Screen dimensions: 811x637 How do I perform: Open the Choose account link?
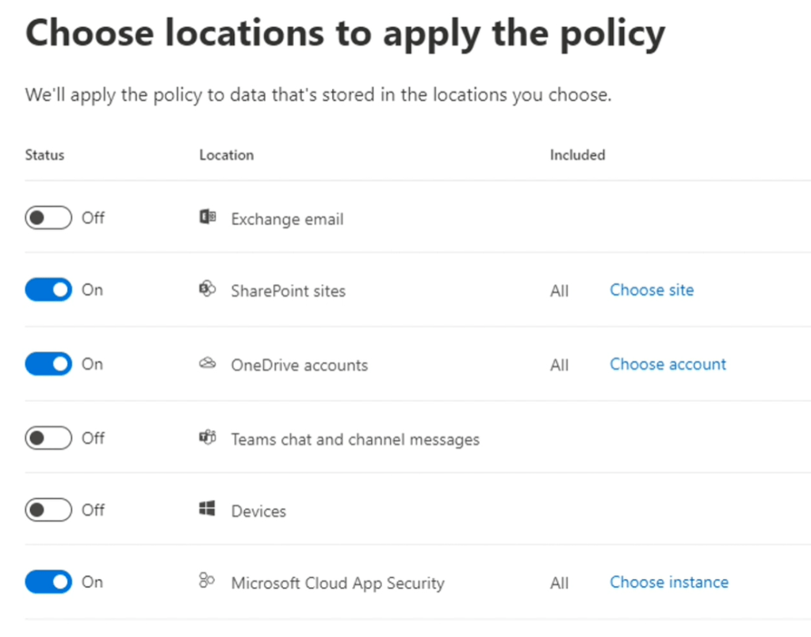coord(668,364)
